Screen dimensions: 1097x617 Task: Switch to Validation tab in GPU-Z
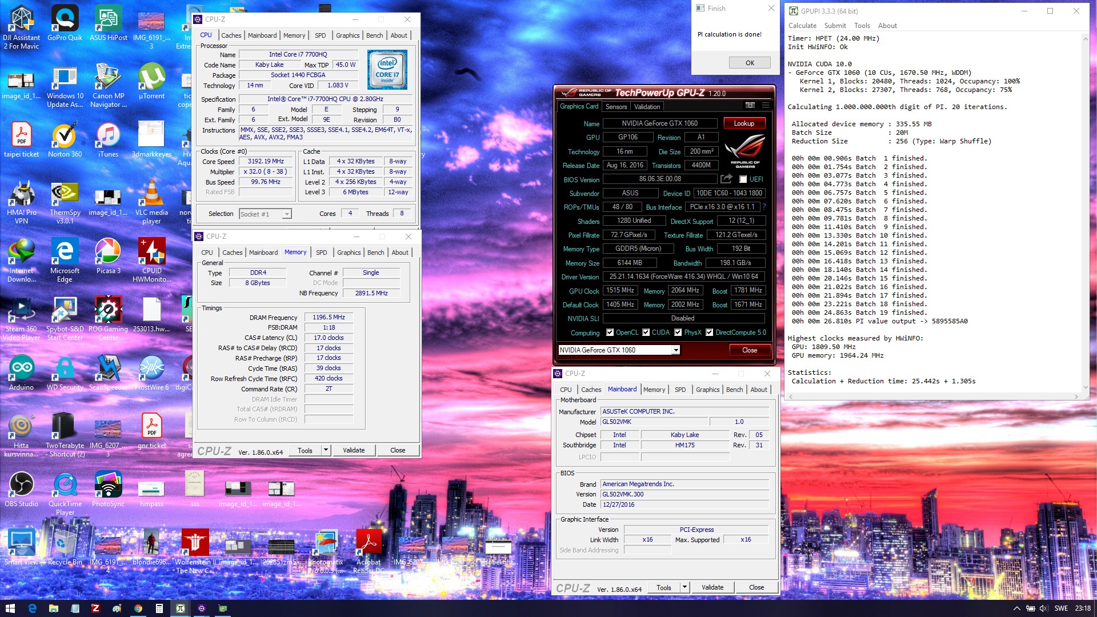(x=647, y=107)
